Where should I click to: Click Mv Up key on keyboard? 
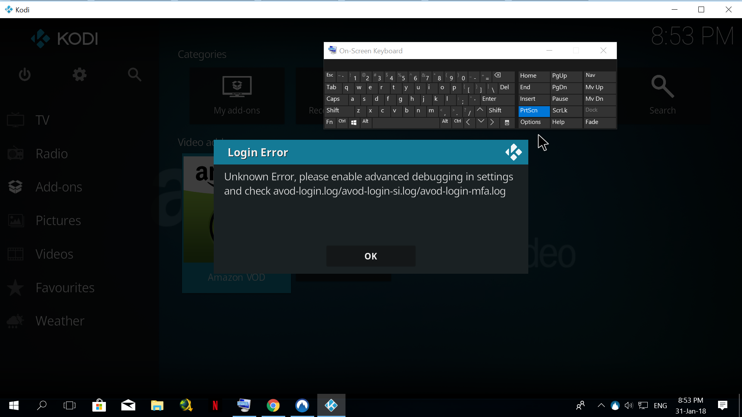[x=599, y=88]
